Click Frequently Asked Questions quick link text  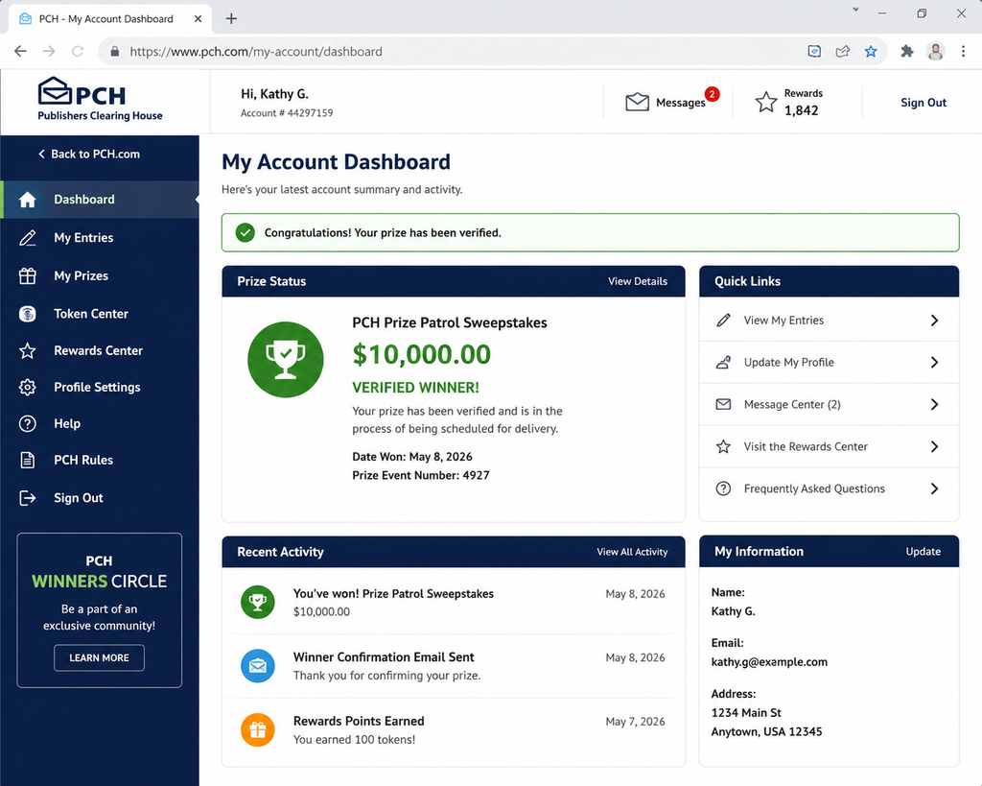(814, 488)
